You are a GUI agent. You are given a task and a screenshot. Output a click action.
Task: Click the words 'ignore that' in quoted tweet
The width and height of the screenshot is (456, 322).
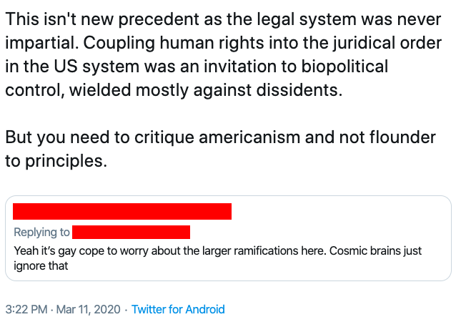point(41,266)
